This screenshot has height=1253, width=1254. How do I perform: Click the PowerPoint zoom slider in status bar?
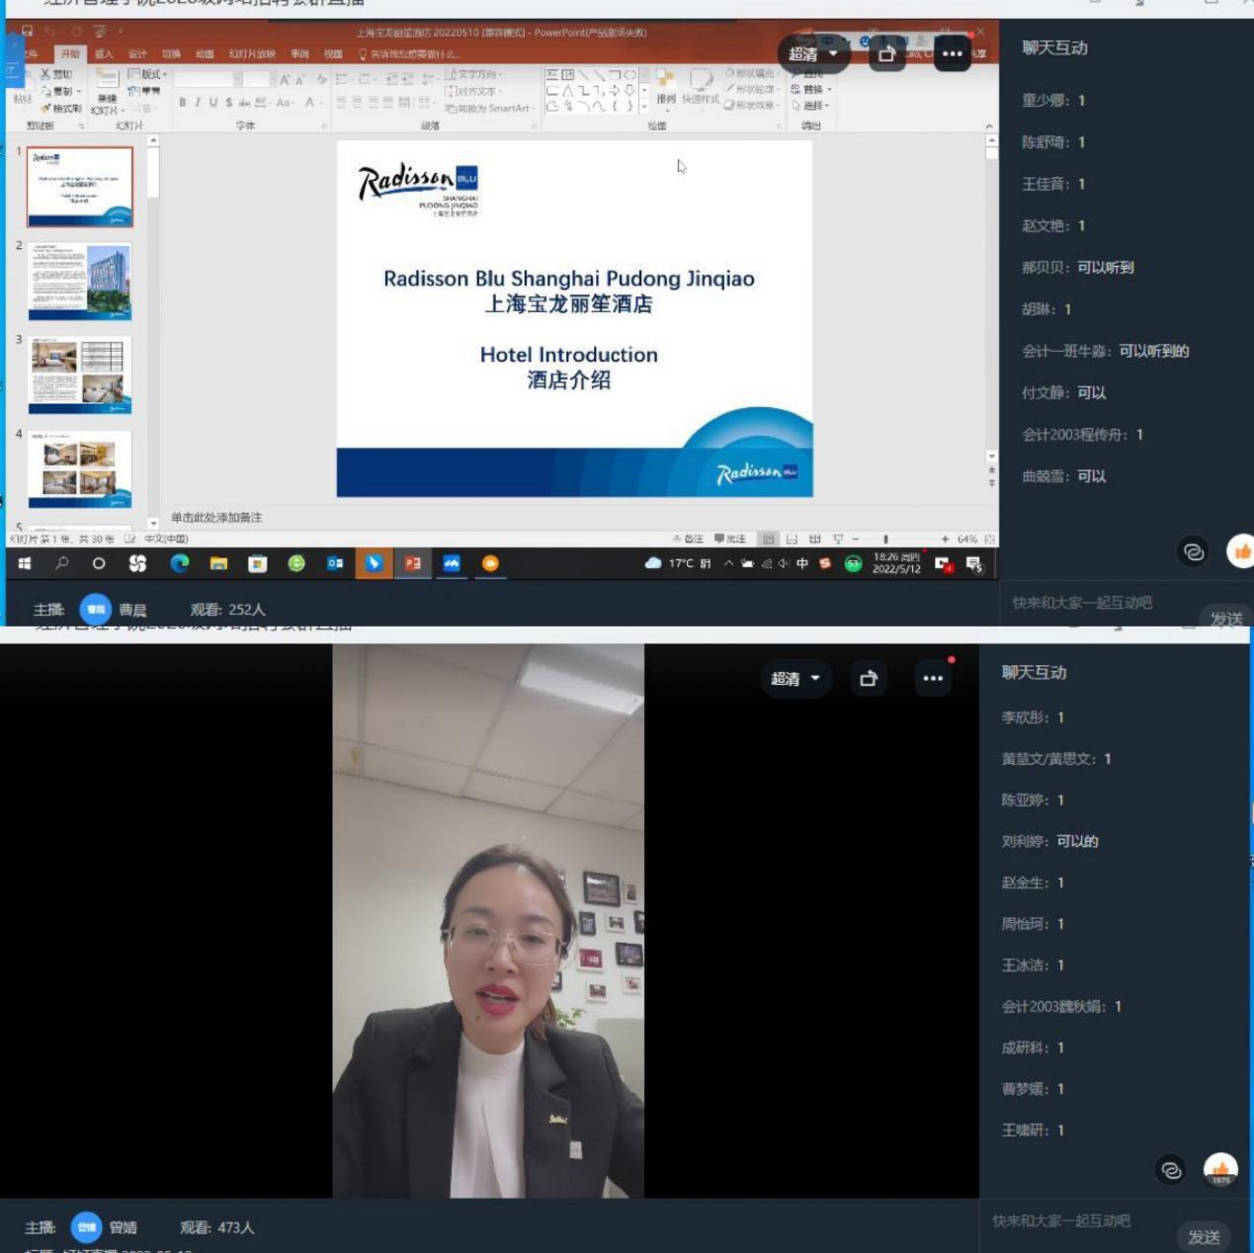(x=886, y=540)
